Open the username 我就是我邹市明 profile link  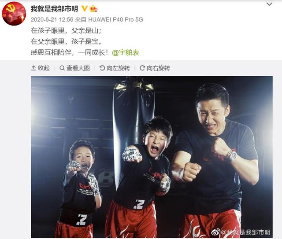(54, 9)
